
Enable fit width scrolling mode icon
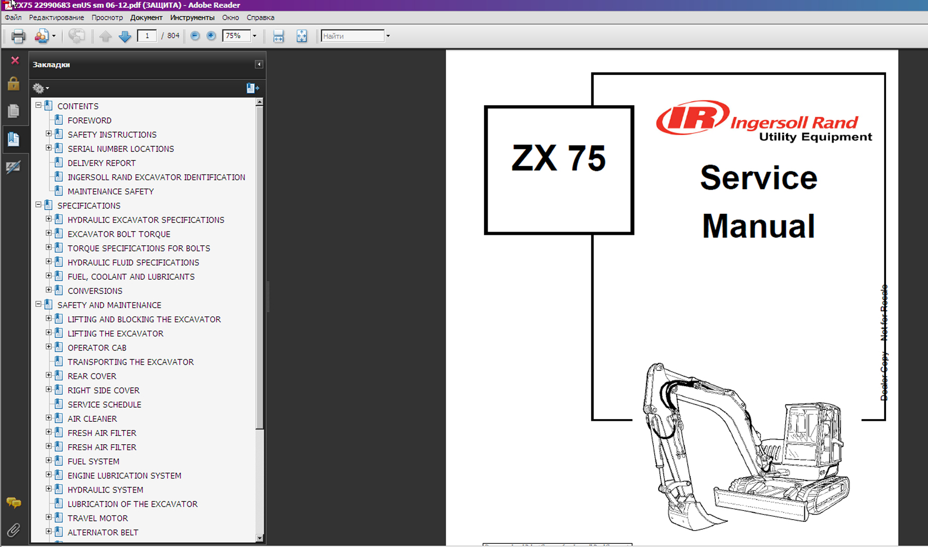(279, 36)
